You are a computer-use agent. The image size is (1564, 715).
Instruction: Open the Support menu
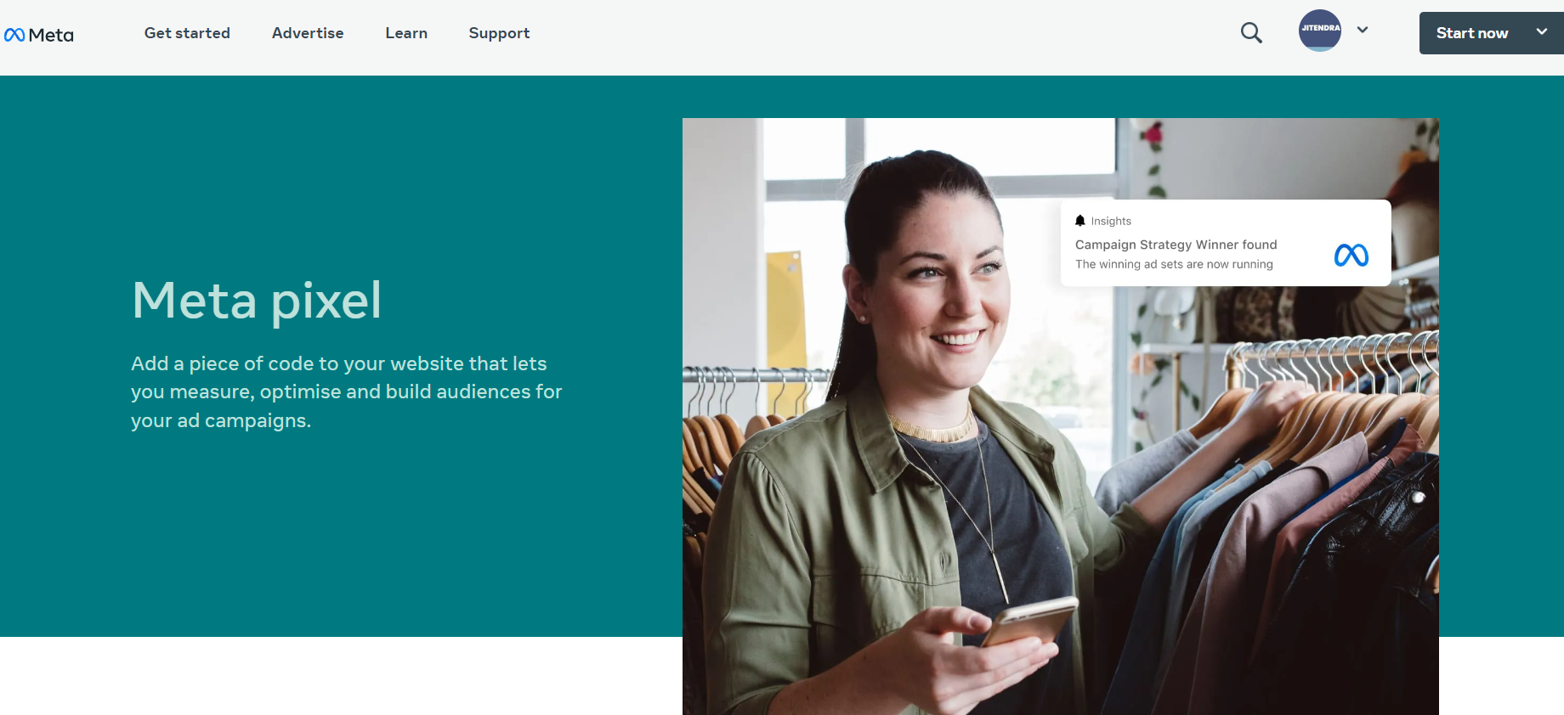[499, 33]
